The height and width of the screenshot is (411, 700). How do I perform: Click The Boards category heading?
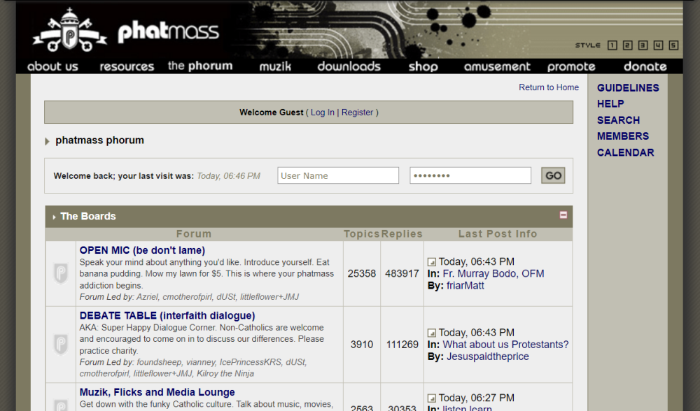88,216
